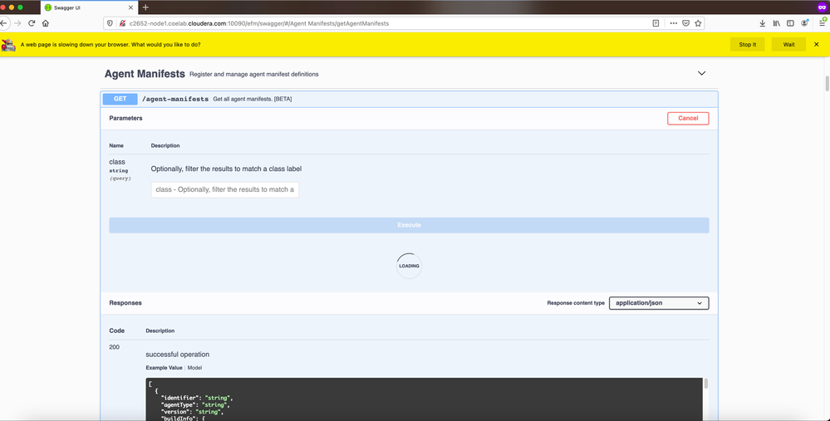Click the 'class' parameter name
Viewport: 830px width, 421px height.
(x=117, y=162)
